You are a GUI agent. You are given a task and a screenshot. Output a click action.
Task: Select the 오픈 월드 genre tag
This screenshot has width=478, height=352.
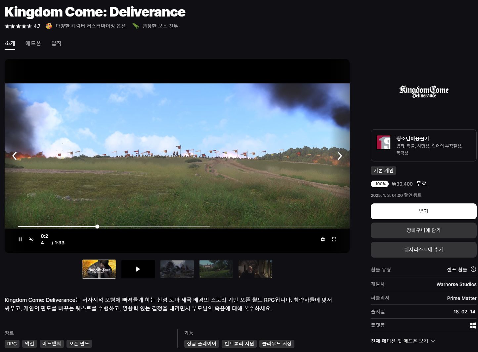[79, 344]
